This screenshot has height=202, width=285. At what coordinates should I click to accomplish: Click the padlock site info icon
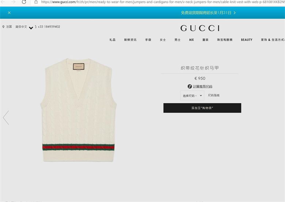pyautogui.click(x=36, y=2)
